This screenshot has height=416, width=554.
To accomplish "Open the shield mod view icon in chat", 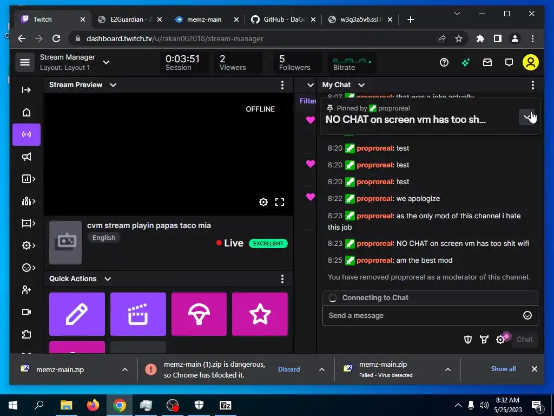I will click(x=468, y=340).
